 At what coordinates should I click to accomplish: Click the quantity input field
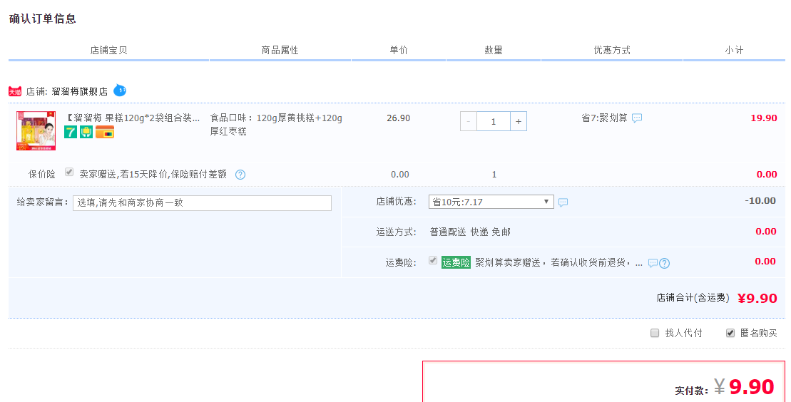click(x=494, y=122)
